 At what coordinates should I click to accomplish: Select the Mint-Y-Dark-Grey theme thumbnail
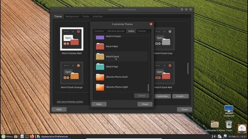tap(164, 39)
